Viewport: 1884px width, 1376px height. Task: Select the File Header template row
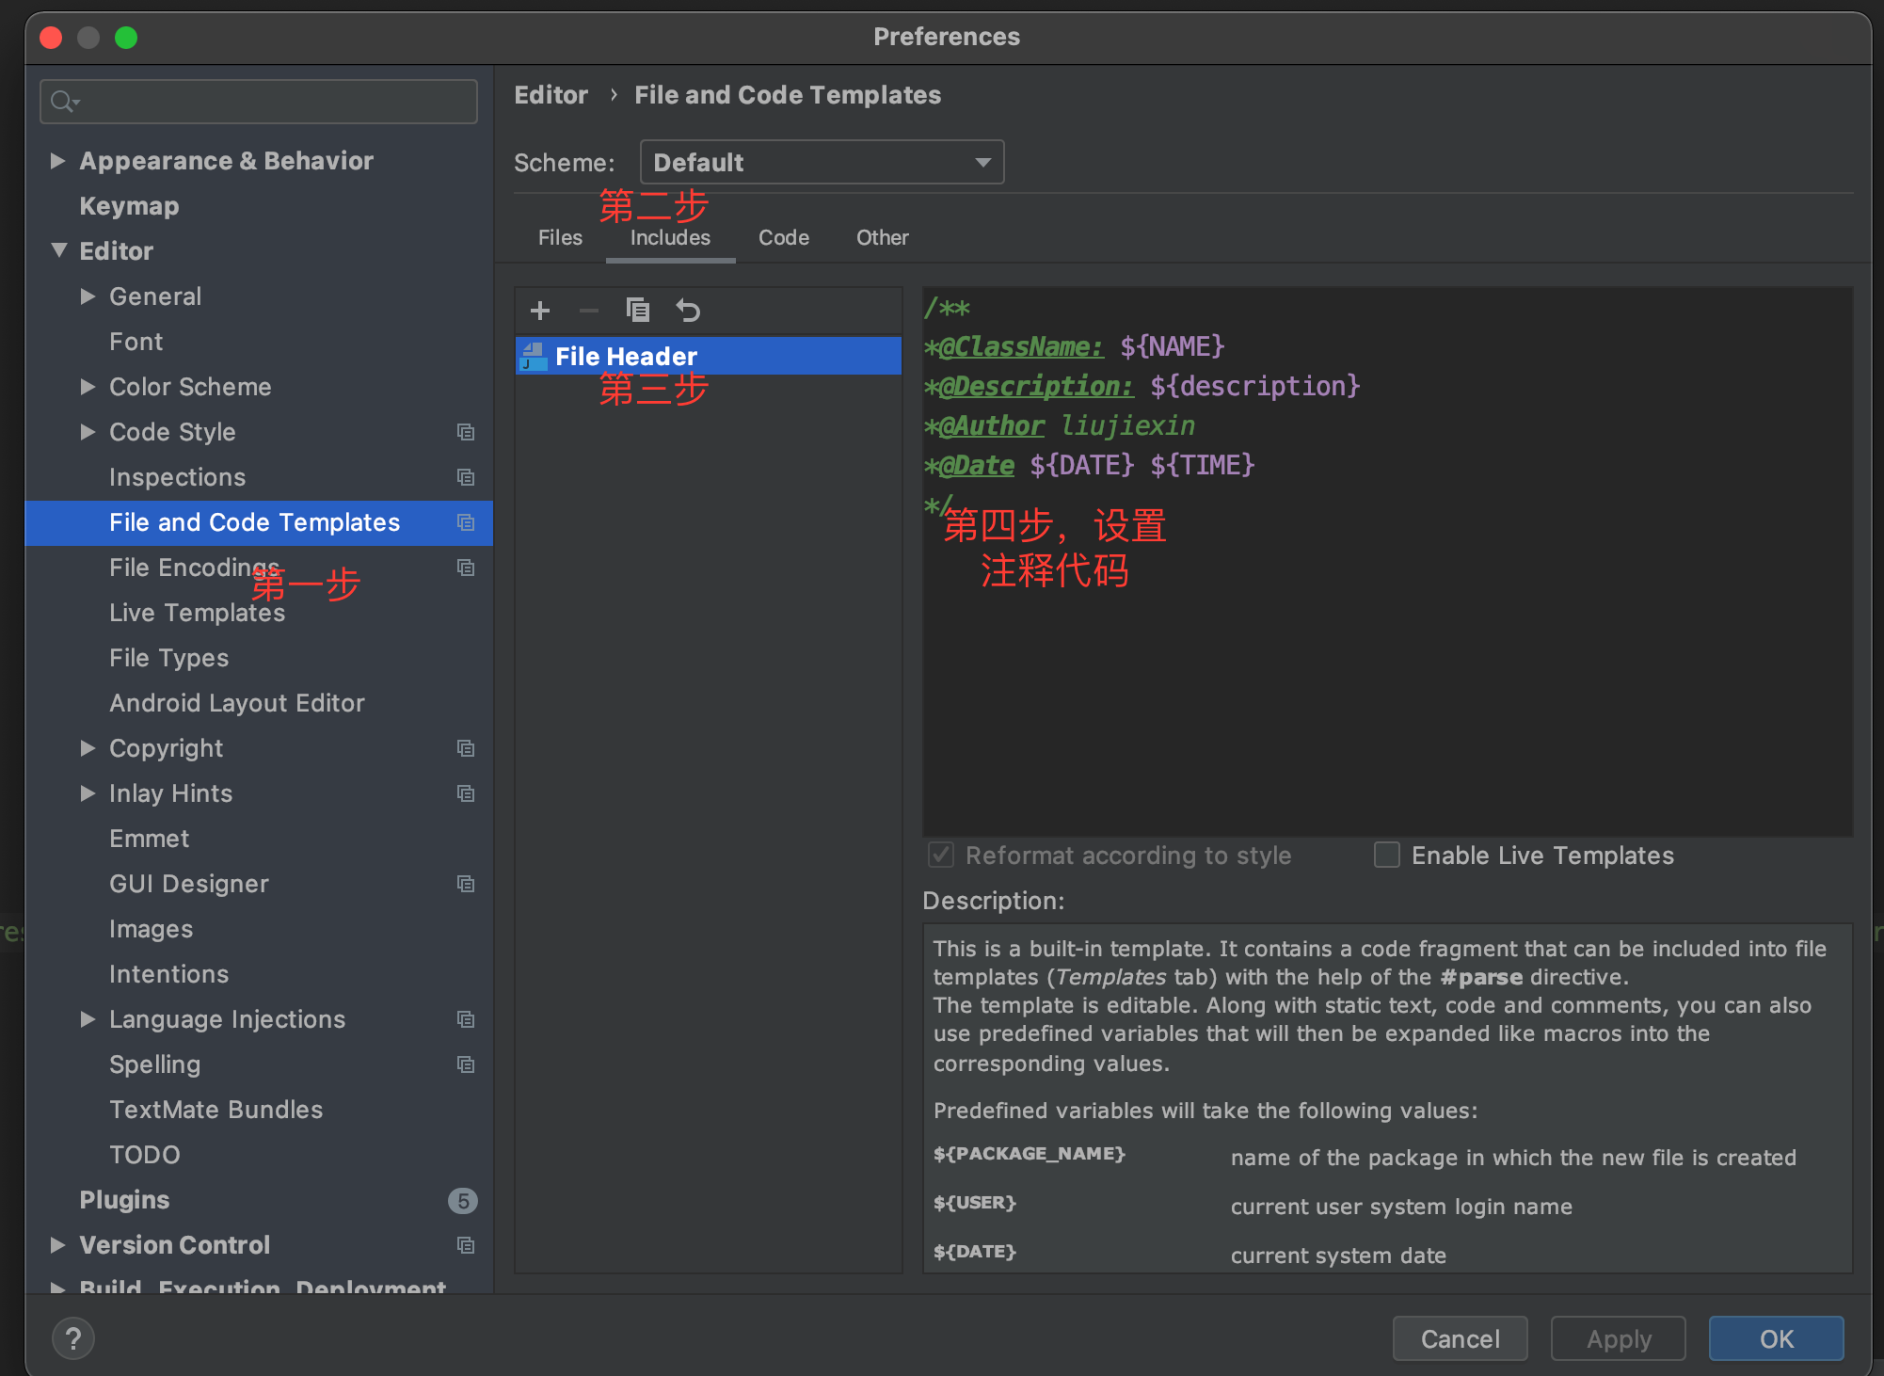pyautogui.click(x=709, y=356)
